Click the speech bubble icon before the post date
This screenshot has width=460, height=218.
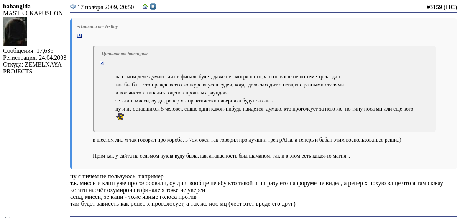coord(73,7)
